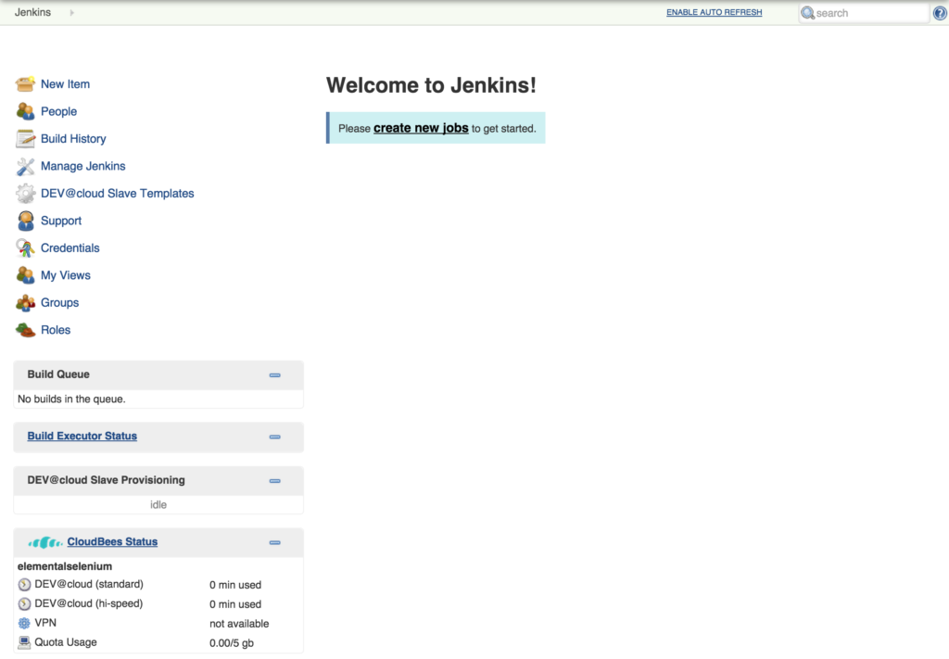Collapse the DEV@cloud Slave Provisioning panel
Screen dimensions: 949x659
click(274, 480)
